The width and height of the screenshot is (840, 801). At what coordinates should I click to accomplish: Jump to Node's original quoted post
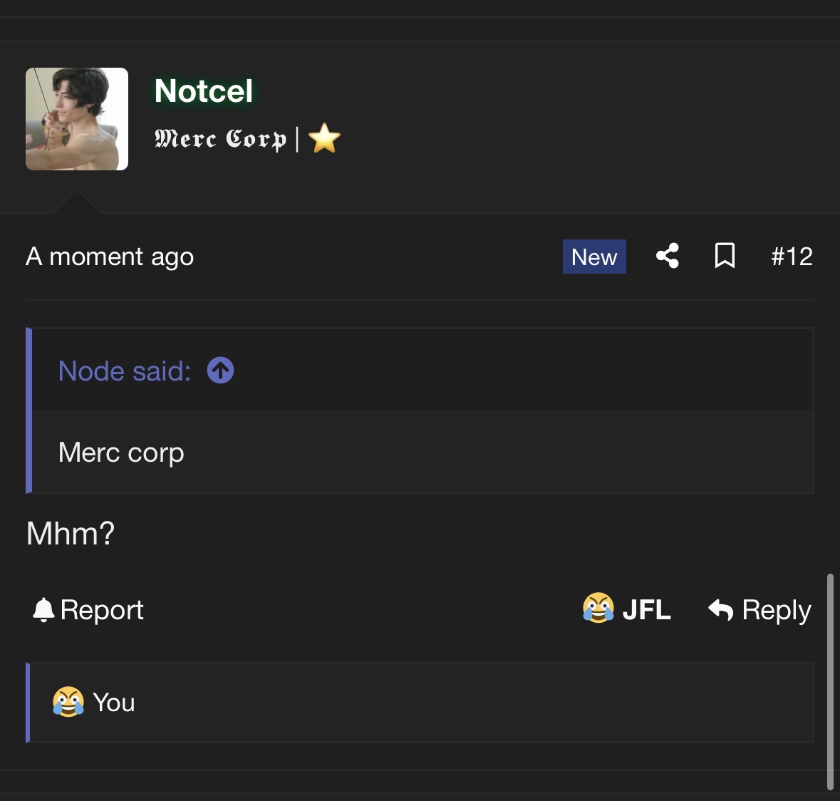click(x=125, y=371)
